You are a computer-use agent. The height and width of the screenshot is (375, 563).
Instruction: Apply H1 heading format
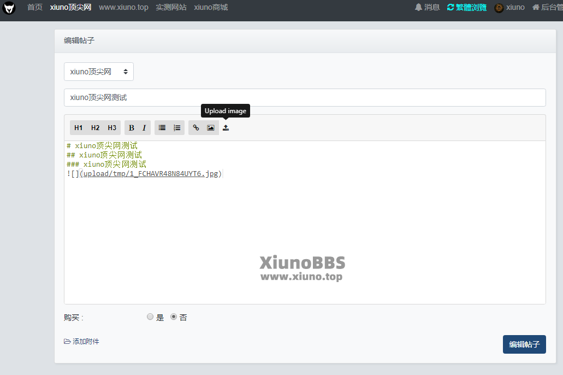pyautogui.click(x=78, y=127)
